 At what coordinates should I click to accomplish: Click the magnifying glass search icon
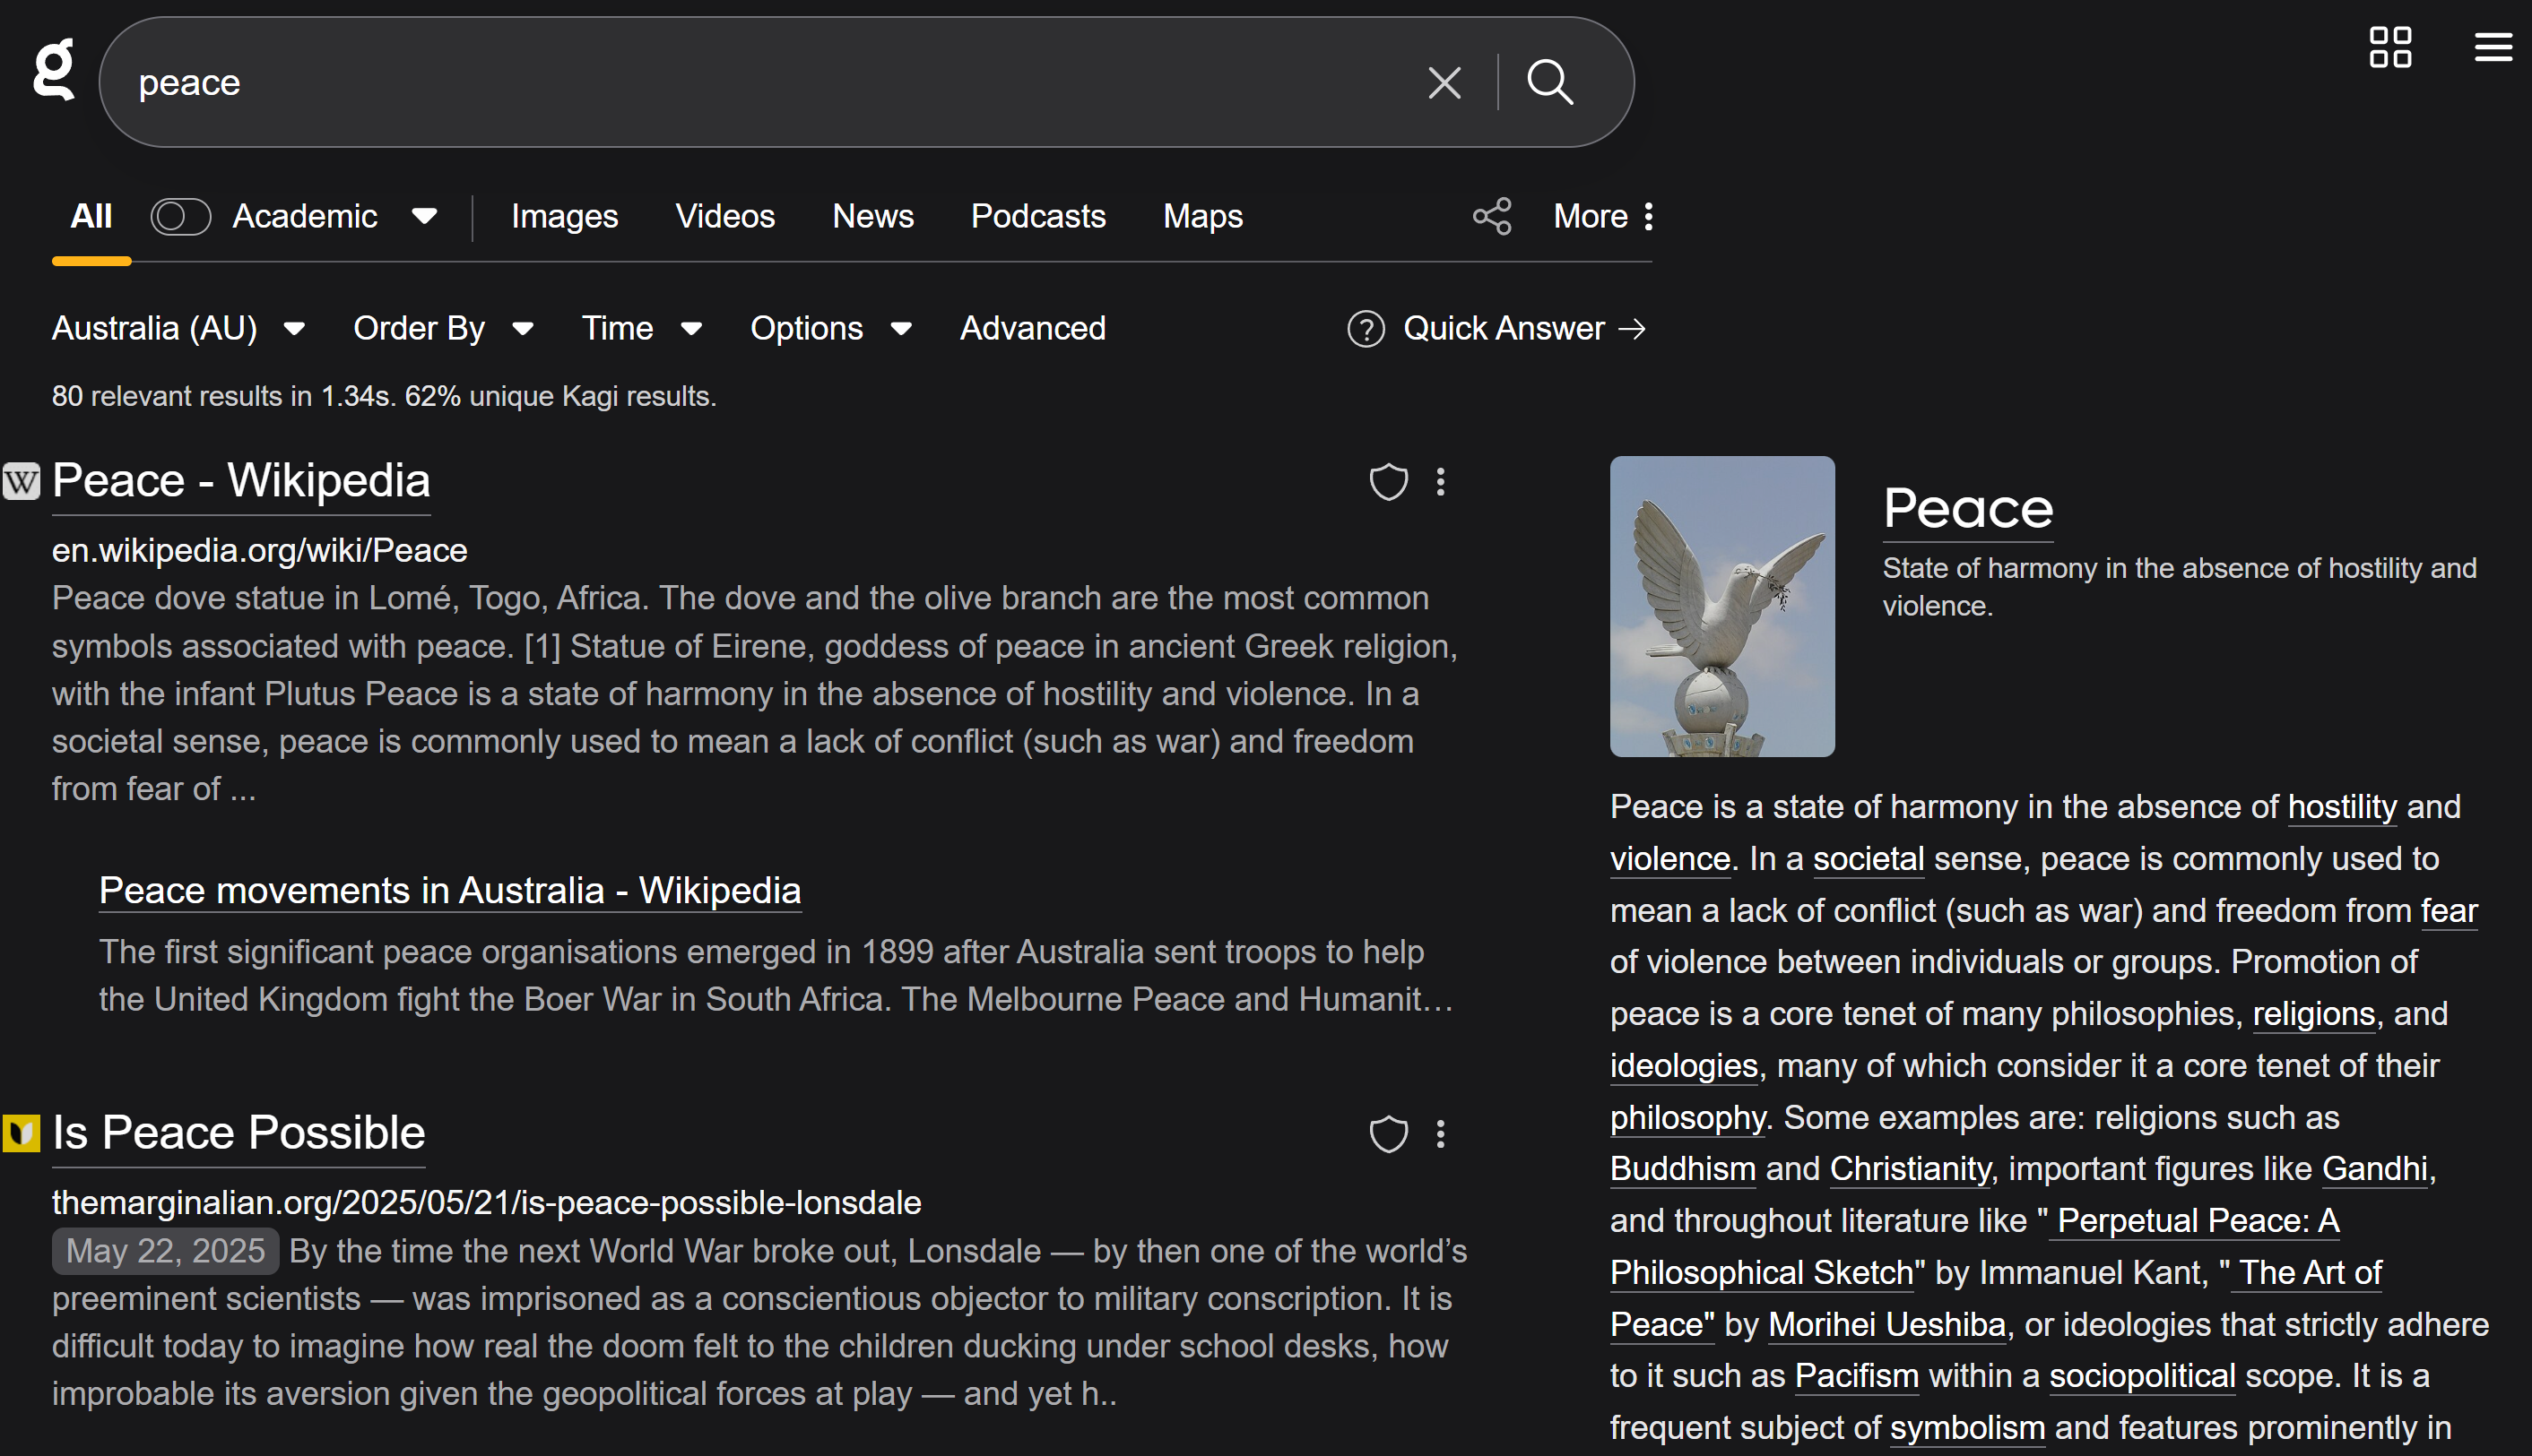(x=1549, y=82)
